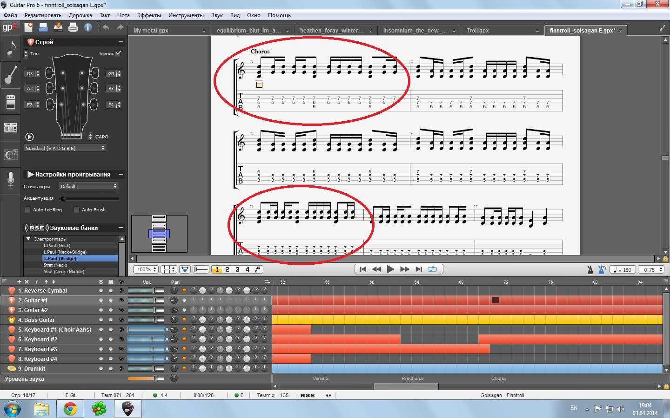
Task: Open the 100% zoom dropdown
Action: [147, 269]
